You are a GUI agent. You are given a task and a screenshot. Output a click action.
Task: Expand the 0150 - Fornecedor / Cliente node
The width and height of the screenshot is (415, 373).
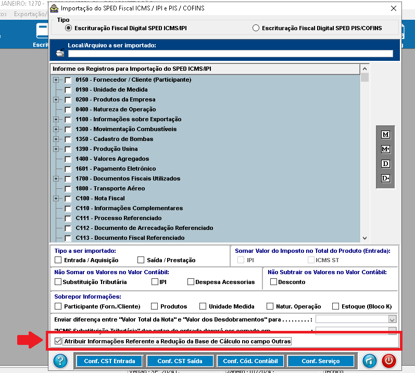coord(56,80)
